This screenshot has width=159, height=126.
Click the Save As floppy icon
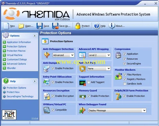[55, 26]
